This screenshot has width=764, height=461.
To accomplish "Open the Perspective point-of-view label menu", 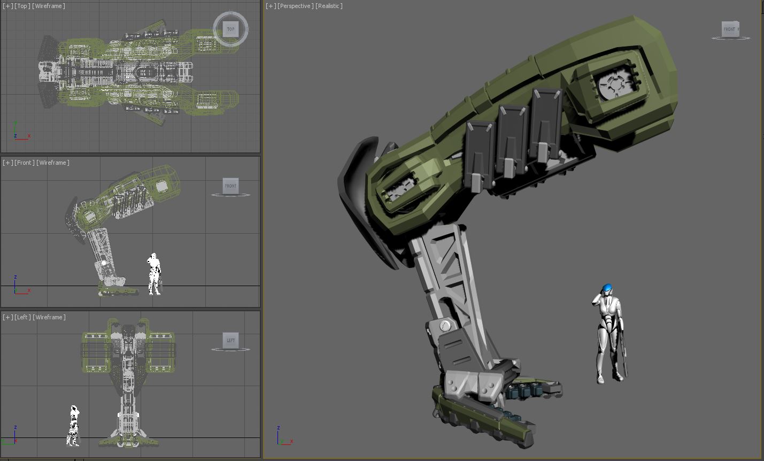I will point(295,6).
